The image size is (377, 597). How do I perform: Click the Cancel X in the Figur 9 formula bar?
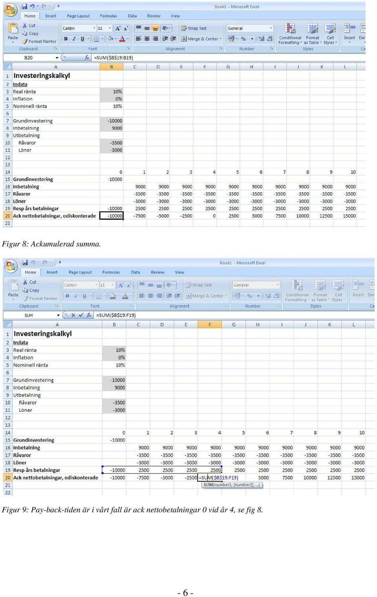(x=73, y=315)
